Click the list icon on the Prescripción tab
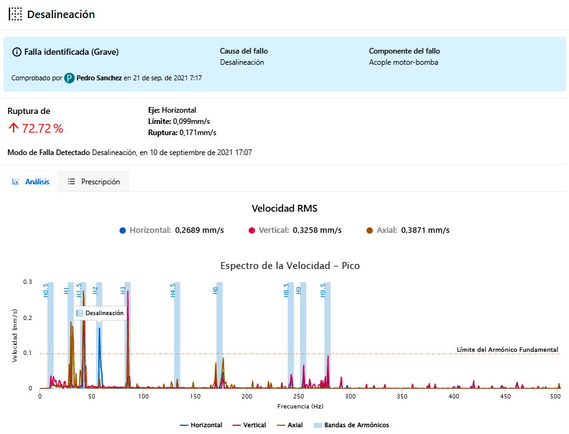The image size is (569, 434). click(72, 181)
